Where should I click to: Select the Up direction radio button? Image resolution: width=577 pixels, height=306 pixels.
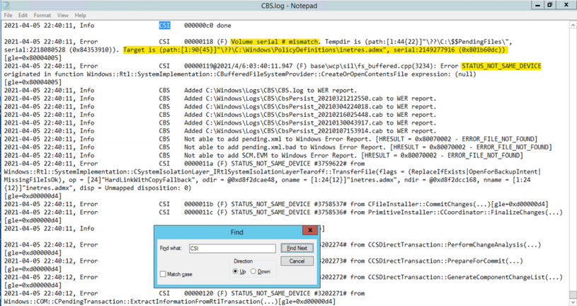click(x=236, y=271)
